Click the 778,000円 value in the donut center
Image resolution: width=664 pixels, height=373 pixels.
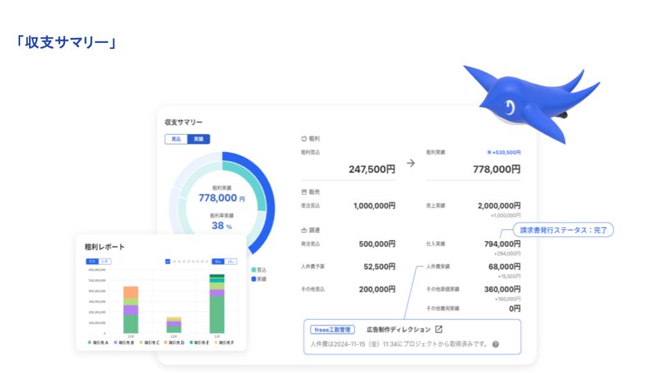(221, 198)
